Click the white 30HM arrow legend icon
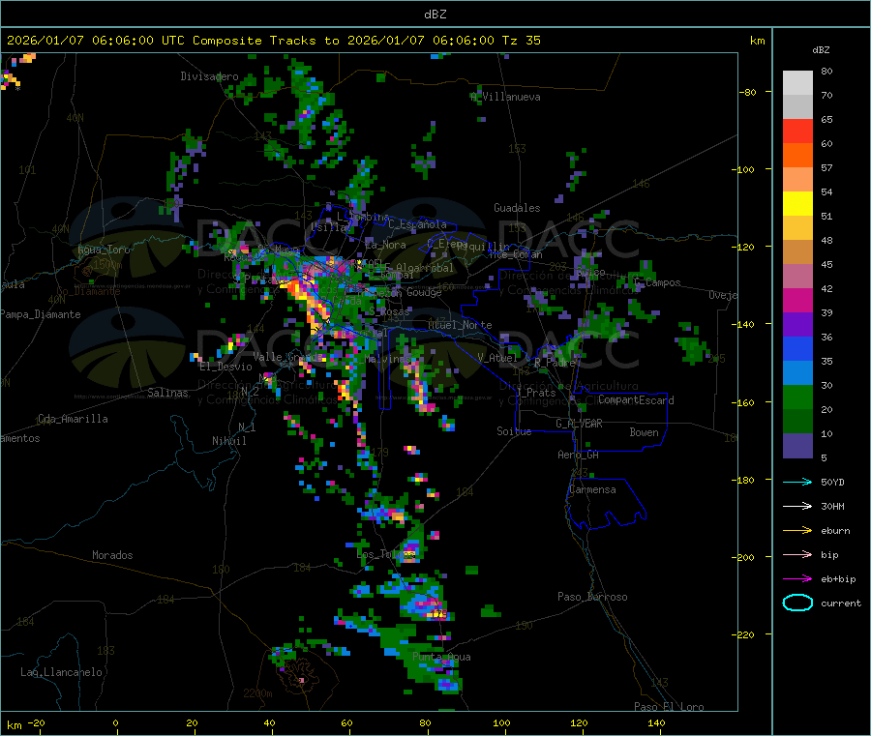The height and width of the screenshot is (736, 871). [797, 506]
